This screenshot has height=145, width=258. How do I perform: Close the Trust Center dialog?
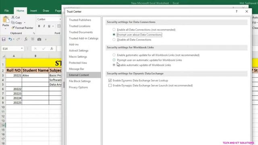click(x=247, y=11)
